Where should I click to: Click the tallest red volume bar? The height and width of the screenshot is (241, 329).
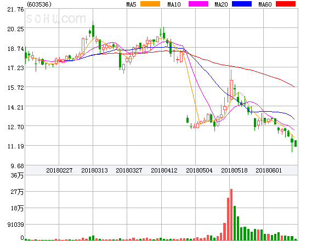[x=231, y=215]
